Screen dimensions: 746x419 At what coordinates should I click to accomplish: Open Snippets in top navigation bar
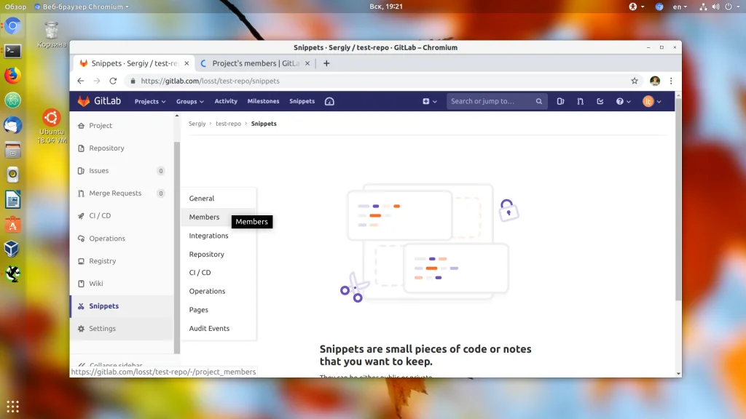tap(302, 101)
